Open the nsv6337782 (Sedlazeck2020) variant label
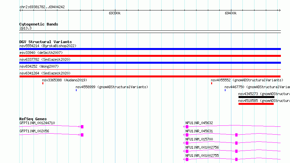 click(45, 59)
